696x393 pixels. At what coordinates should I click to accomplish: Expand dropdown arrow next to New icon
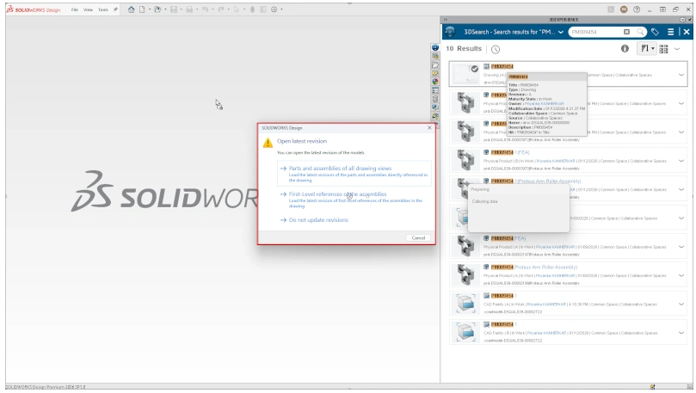[149, 9]
